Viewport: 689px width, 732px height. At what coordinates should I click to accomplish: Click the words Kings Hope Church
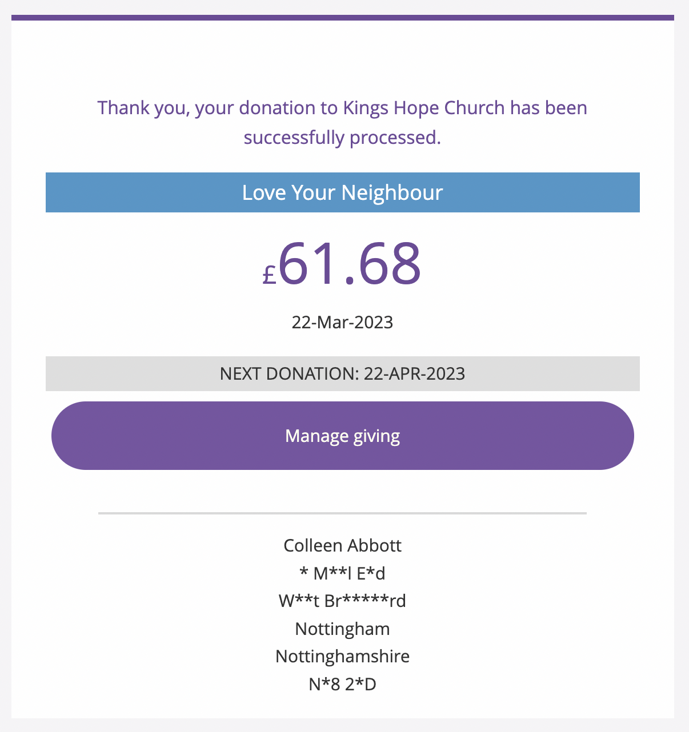[x=424, y=107]
